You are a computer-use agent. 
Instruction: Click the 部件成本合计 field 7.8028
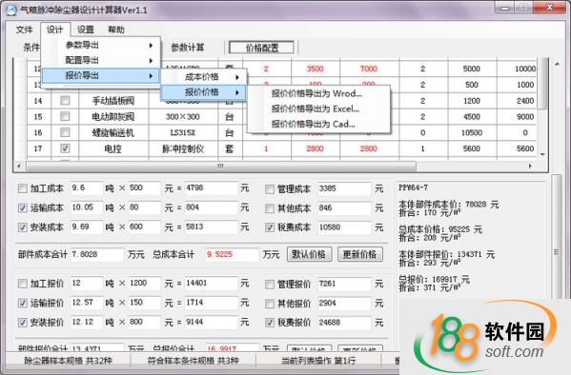[x=96, y=255]
